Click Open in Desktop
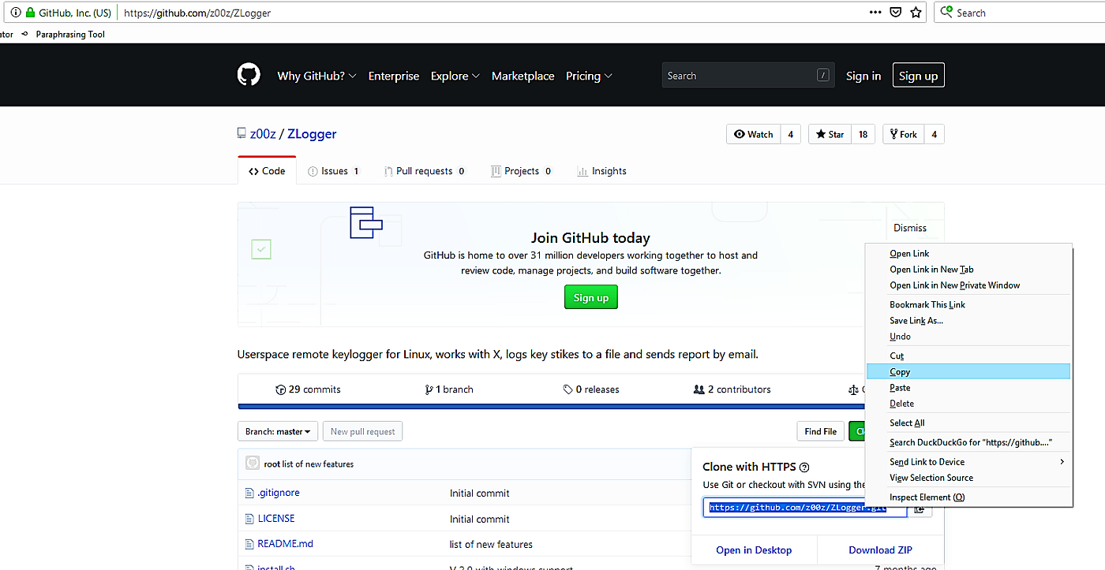This screenshot has height=570, width=1105. pos(754,550)
